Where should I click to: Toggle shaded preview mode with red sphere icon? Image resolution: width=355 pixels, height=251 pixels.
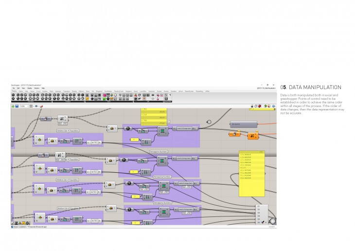click(261, 106)
